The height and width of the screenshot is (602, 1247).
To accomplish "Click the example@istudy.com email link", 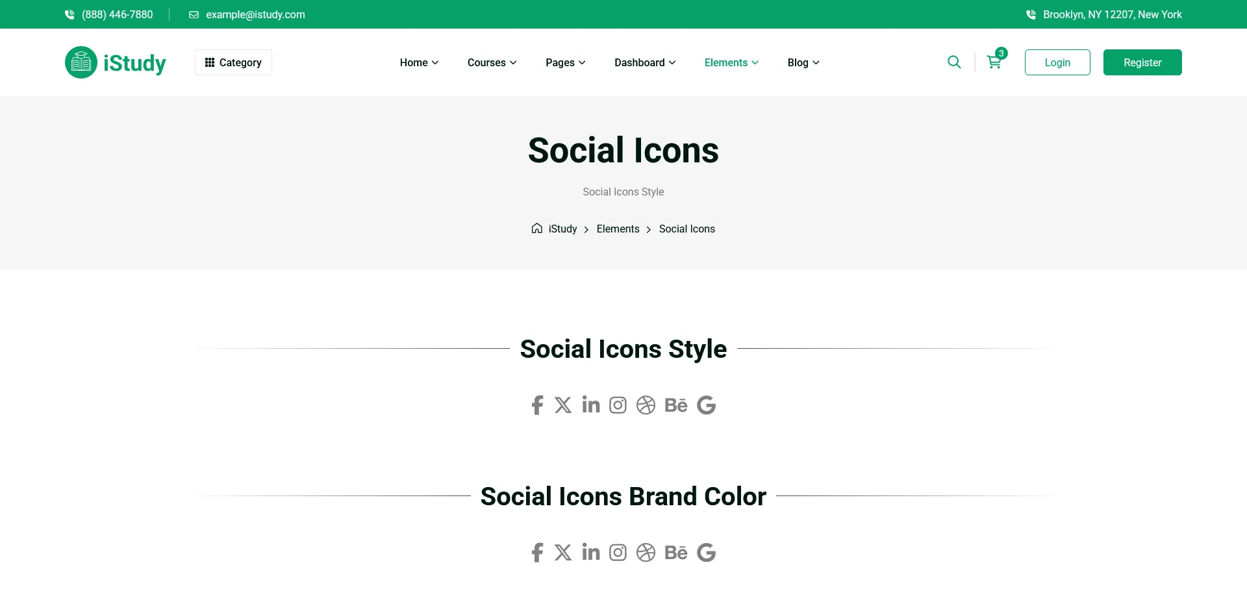I will [x=255, y=14].
